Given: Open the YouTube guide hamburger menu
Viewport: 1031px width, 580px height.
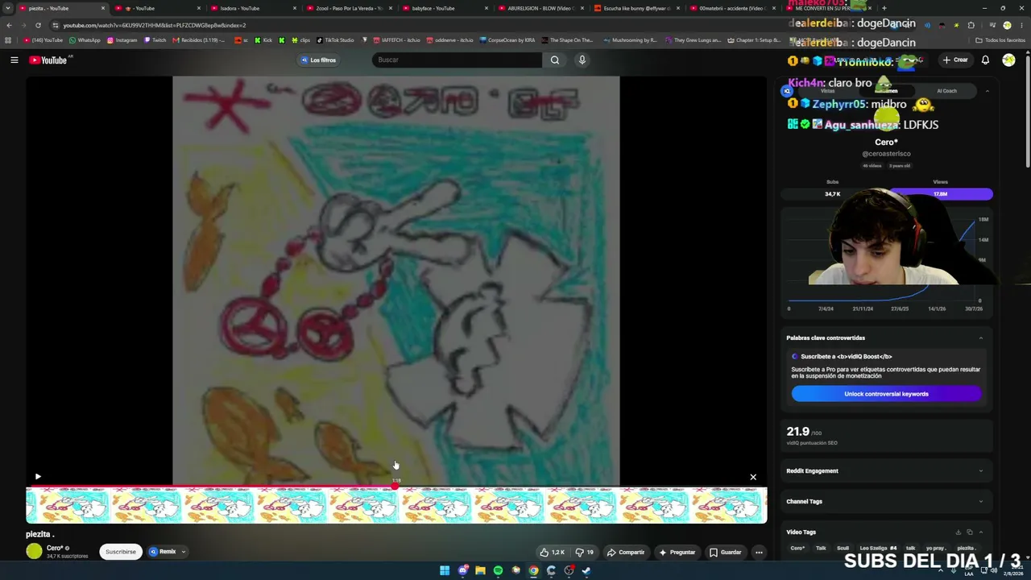Looking at the screenshot, I should (14, 60).
